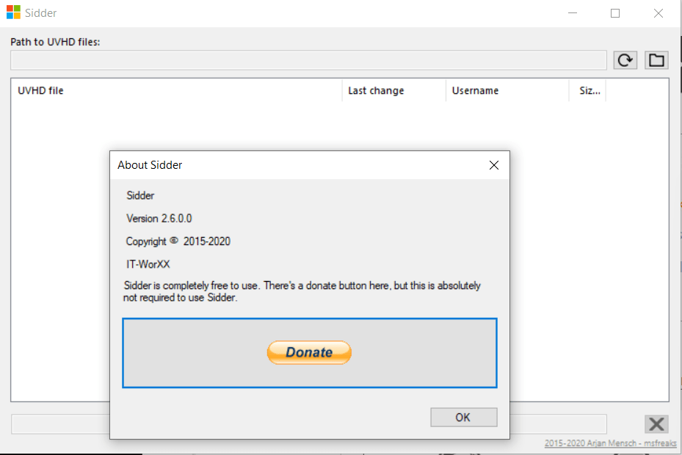Sort by Username column header
The height and width of the screenshot is (455, 682).
point(507,90)
